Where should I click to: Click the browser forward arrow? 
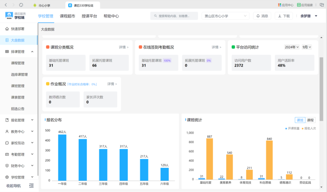click(13, 5)
